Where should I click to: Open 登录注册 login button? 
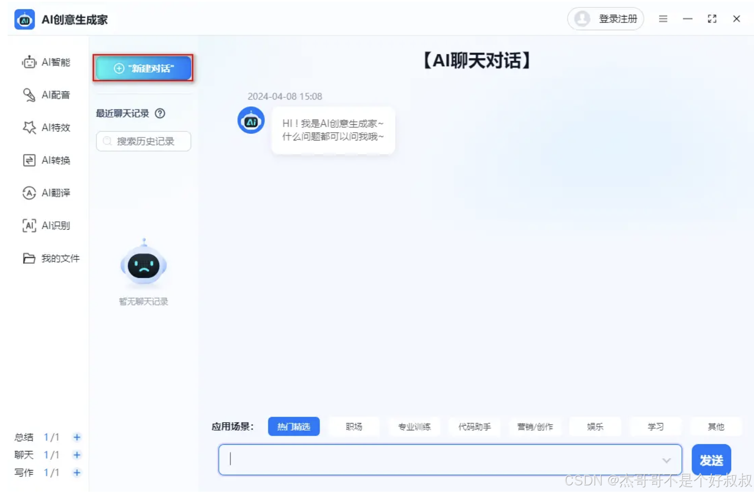[606, 19]
